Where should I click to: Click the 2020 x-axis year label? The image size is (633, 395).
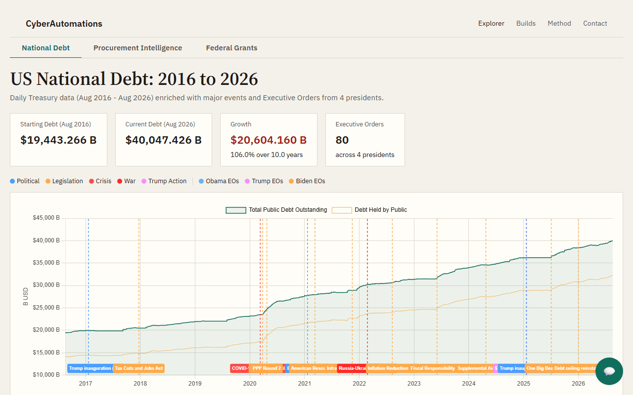[x=250, y=383]
